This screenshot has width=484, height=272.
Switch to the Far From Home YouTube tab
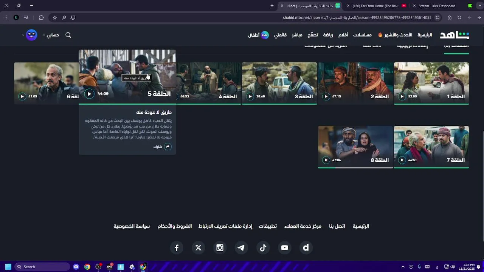[376, 6]
